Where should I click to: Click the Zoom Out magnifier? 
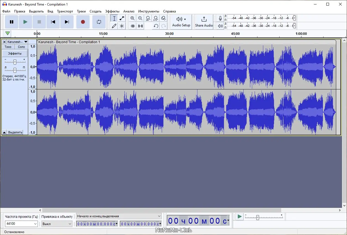coord(140,19)
